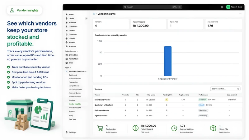Screen dimensions: 249x140
Task: Click the clock average lead time icon
Action: point(174,128)
